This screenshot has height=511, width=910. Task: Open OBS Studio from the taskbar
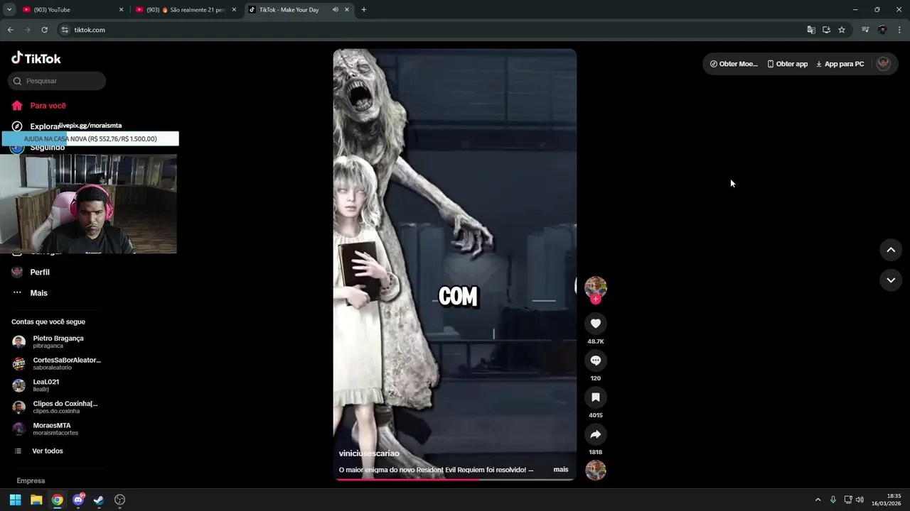pos(120,500)
